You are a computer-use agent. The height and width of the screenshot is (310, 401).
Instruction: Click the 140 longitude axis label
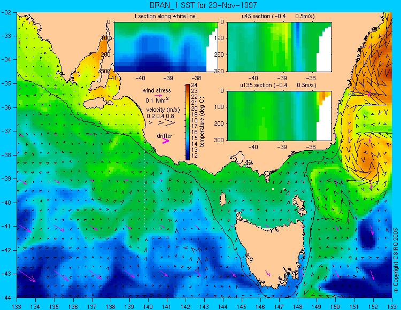148,306
